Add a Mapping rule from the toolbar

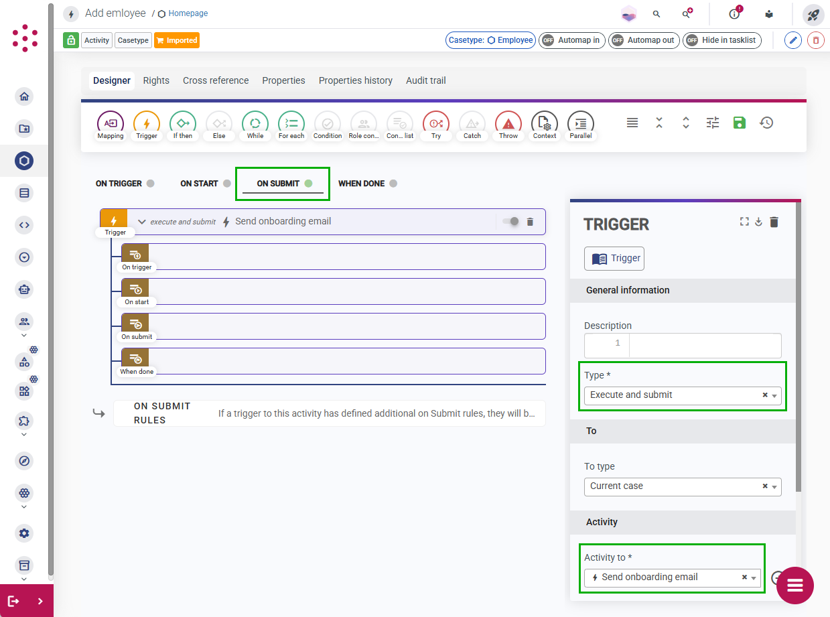click(111, 125)
